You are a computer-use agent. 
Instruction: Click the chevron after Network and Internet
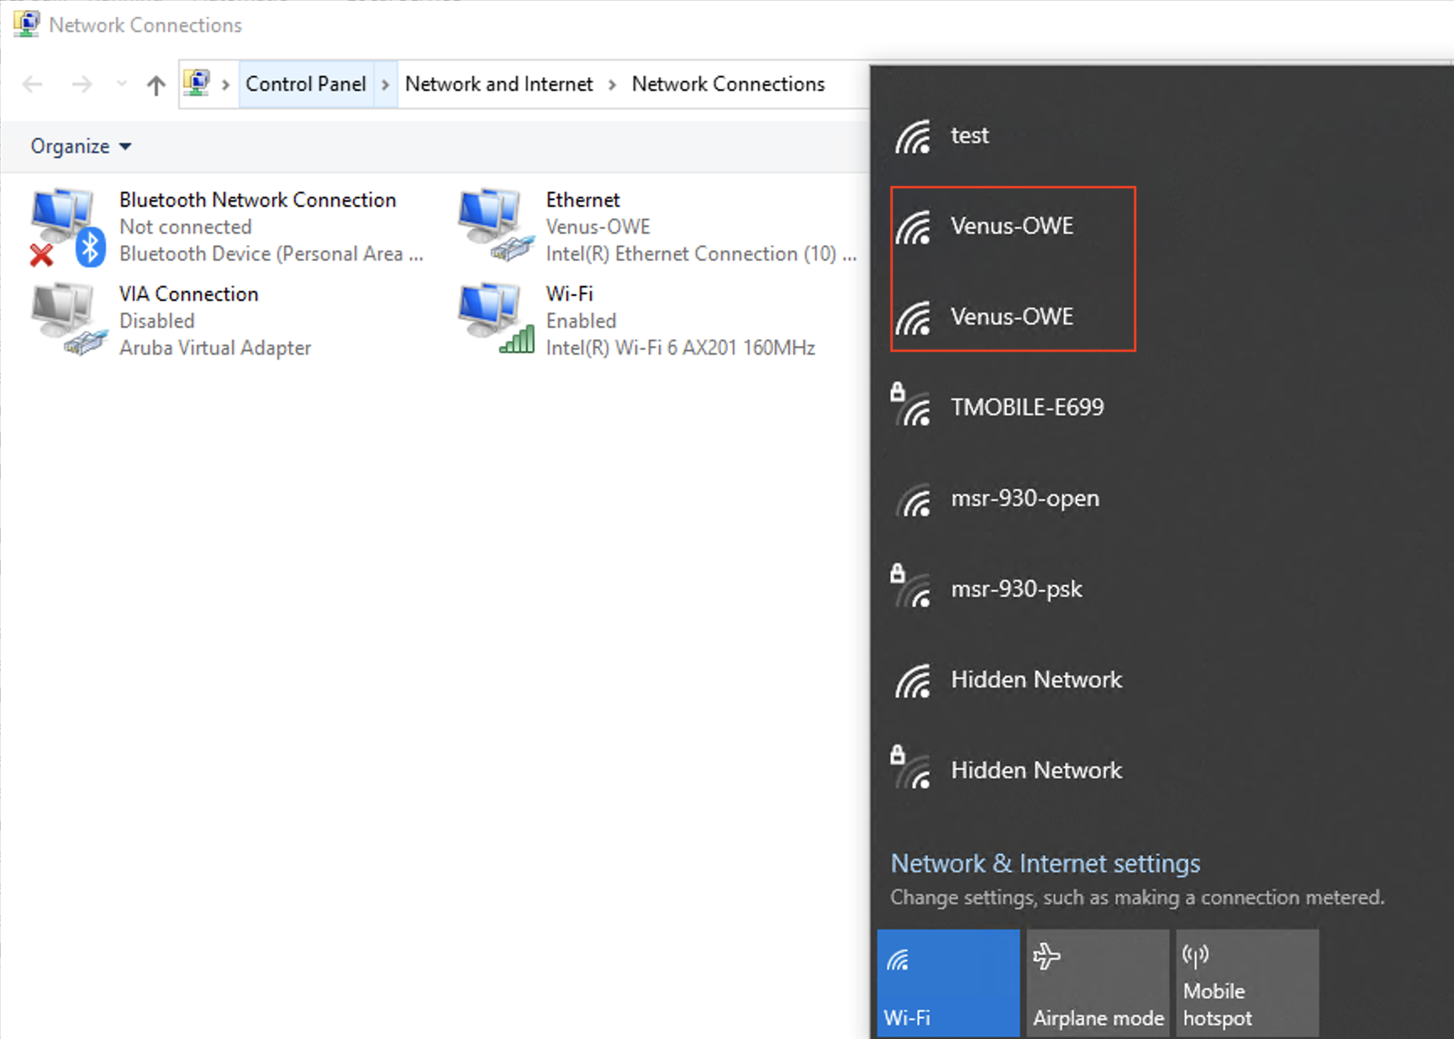click(613, 84)
